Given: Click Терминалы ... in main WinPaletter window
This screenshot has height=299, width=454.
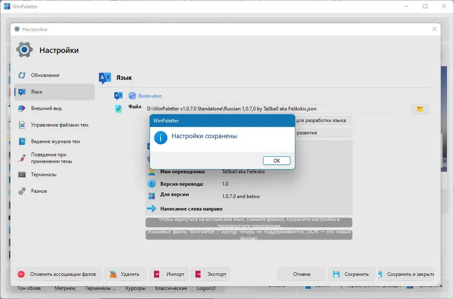Looking at the screenshot, I should point(100,288).
